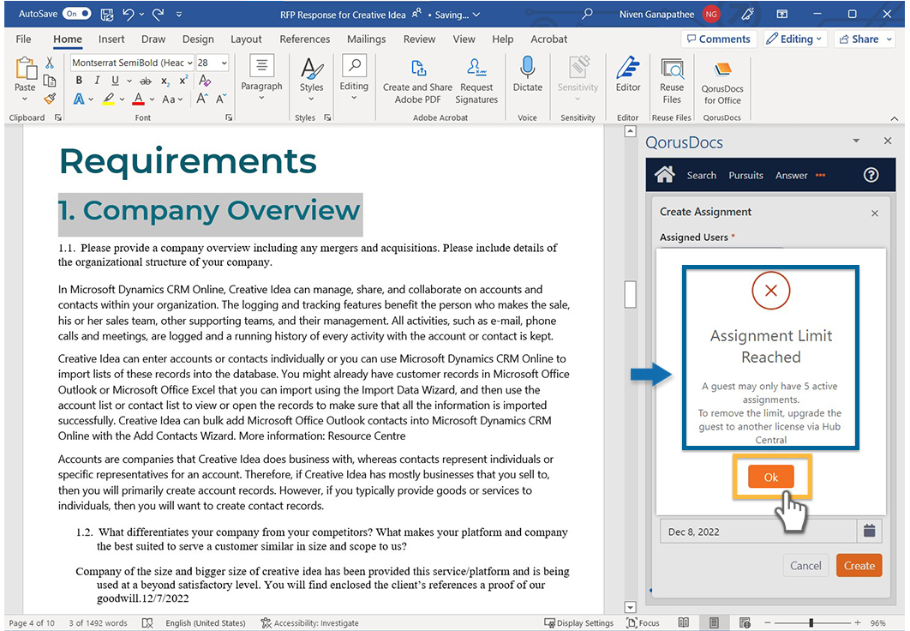The image size is (910, 631).
Task: Click the search magnifier in title bar
Action: [x=587, y=14]
